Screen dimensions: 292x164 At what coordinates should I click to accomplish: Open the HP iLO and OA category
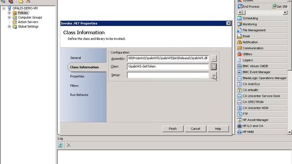[262, 126]
